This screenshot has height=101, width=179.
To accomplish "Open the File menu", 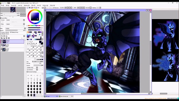I will coord(3,5).
